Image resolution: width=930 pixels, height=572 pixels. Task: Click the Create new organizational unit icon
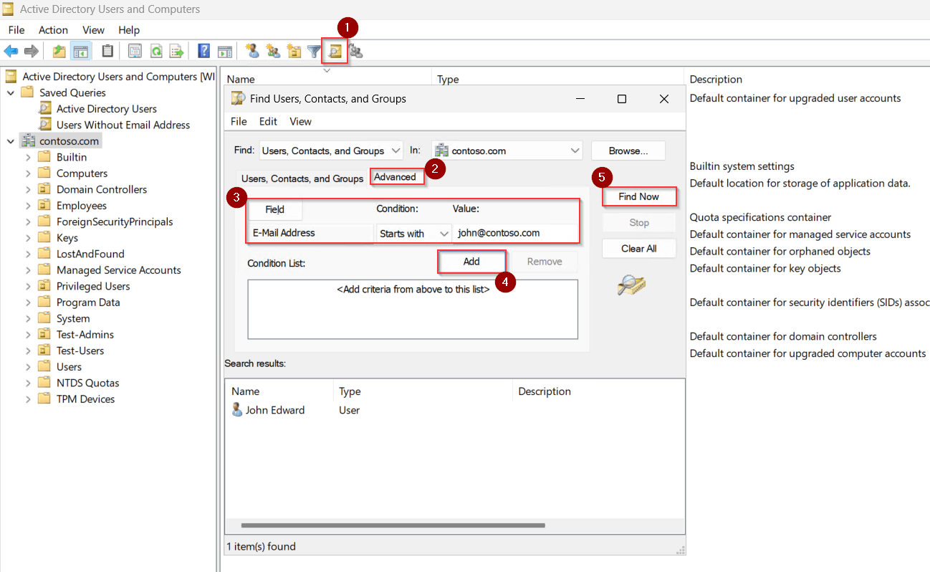click(294, 51)
